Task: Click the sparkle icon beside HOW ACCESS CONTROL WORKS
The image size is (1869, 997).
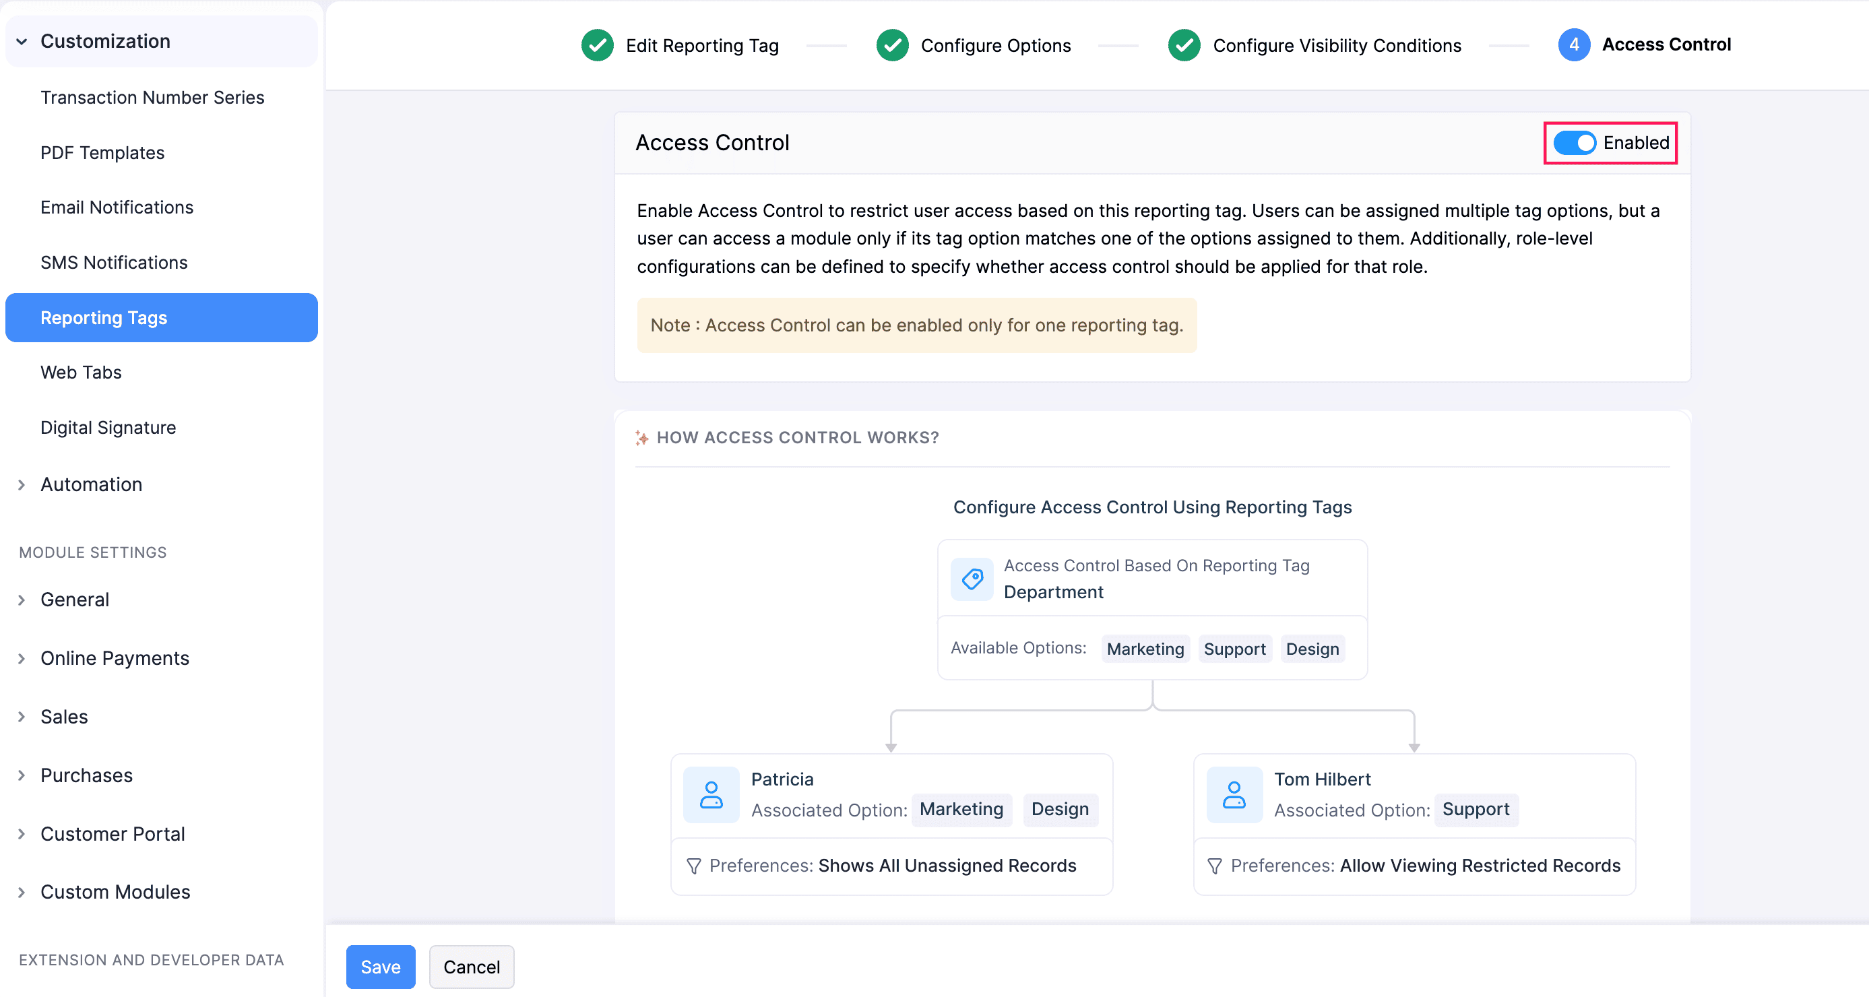Action: point(641,438)
